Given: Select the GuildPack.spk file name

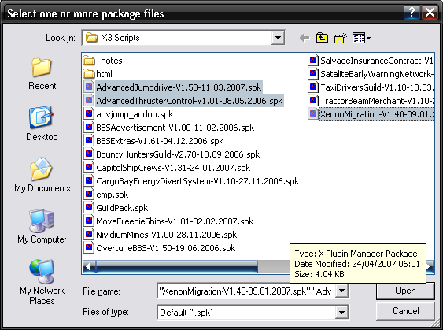Looking at the screenshot, I should point(122,208).
